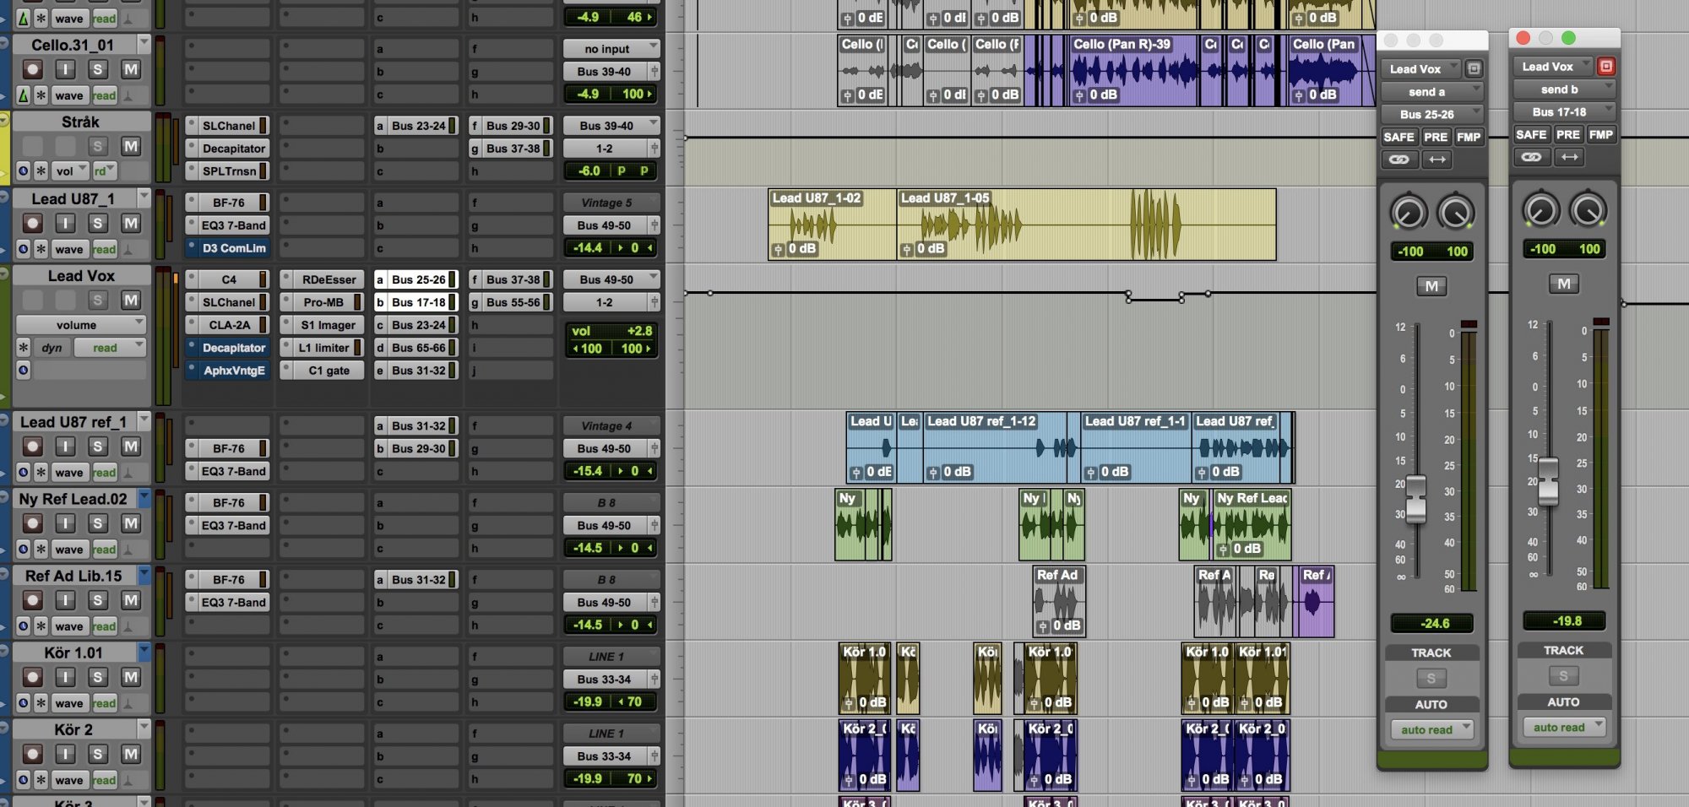Screen dimensions: 1689x807
Task: Open output window icon beside Lead Vox 1-2 output
Action: point(654,302)
